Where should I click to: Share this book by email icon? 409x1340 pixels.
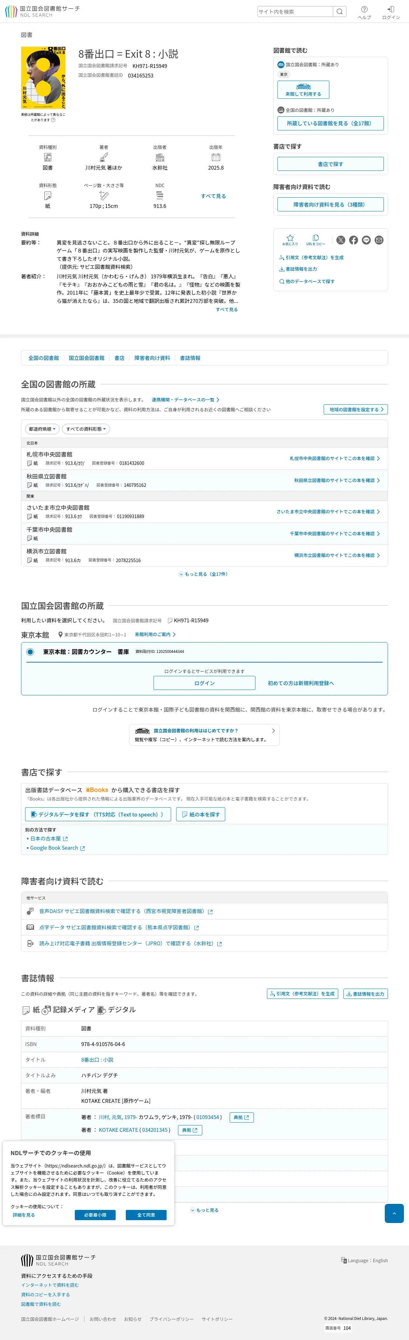point(379,240)
